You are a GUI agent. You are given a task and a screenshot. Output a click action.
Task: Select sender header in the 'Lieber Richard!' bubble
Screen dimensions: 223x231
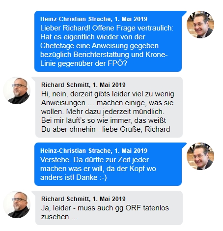tap(94, 19)
